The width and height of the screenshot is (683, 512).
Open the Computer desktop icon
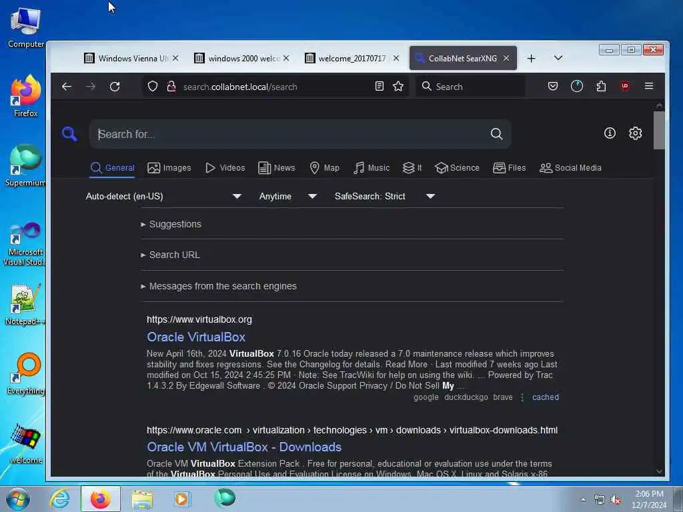tap(26, 28)
